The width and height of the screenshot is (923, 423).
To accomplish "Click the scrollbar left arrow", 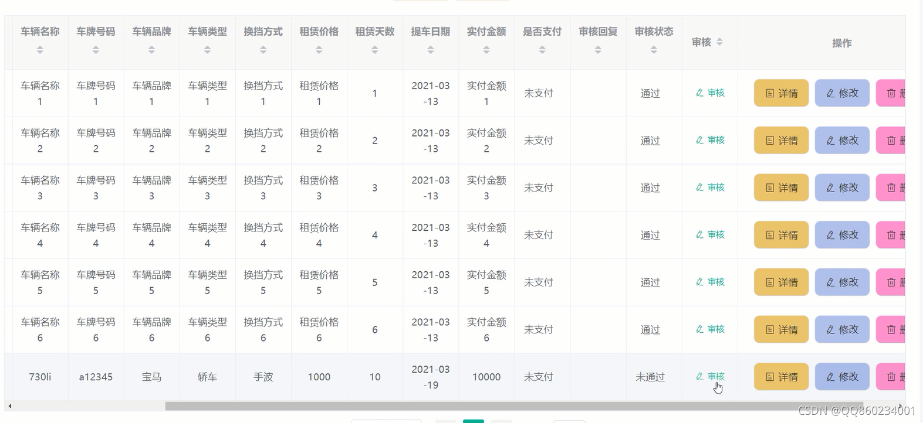I will [10, 406].
